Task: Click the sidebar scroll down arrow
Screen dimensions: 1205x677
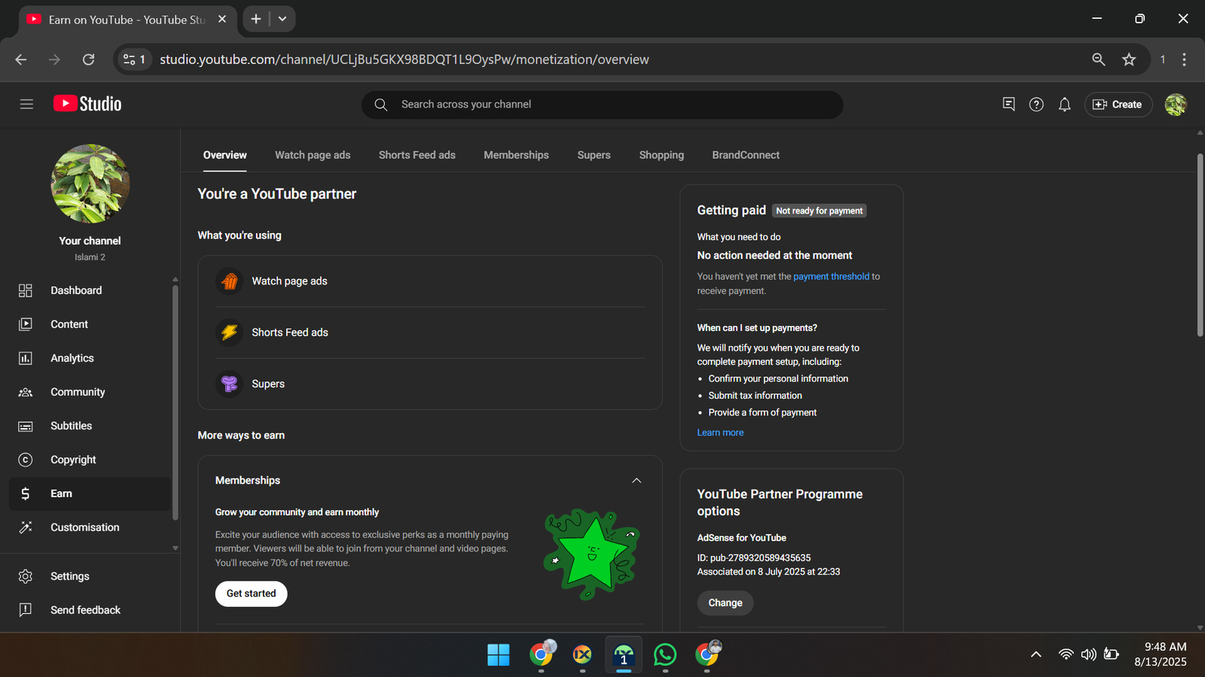Action: pyautogui.click(x=175, y=548)
